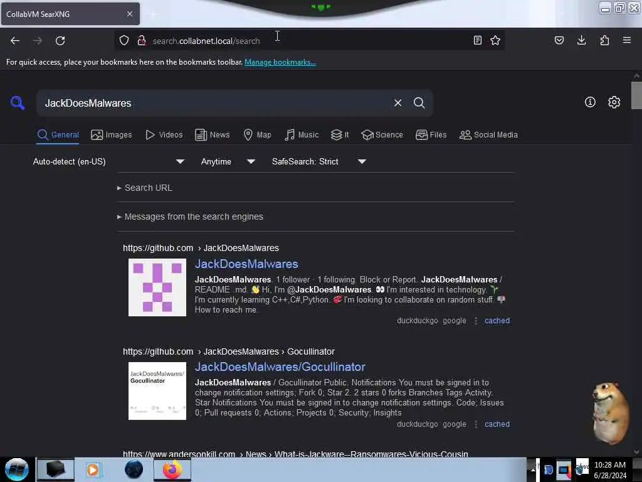
Task: Click the SearXNG magnifier logo
Action: [x=18, y=102]
